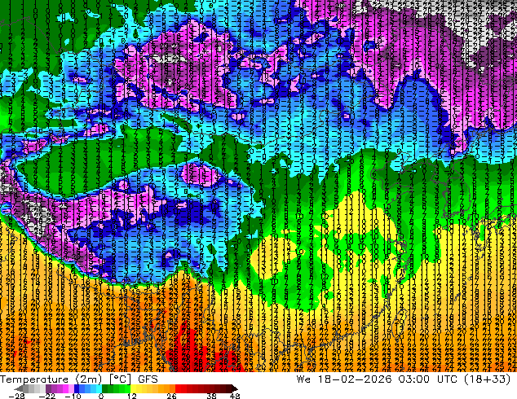517x399 pixels.
Task: Click the forecast date "We 18-02-2026 03:00 UTC (18+33)"
Action: (404, 379)
